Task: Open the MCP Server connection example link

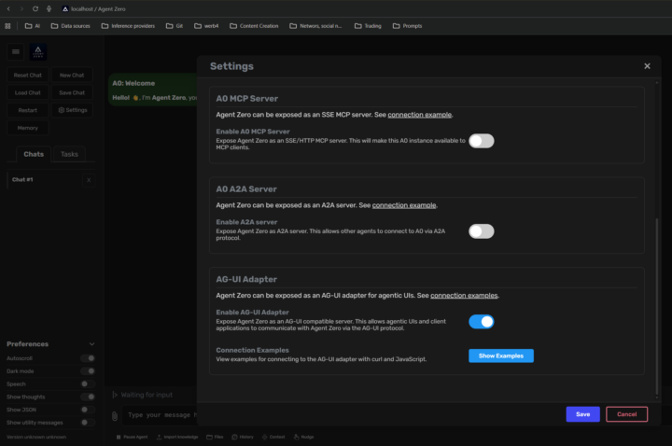Action: point(420,115)
